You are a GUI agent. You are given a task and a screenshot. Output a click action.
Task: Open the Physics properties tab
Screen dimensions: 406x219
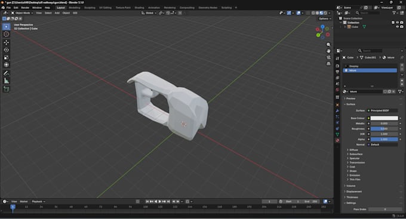tap(337, 122)
